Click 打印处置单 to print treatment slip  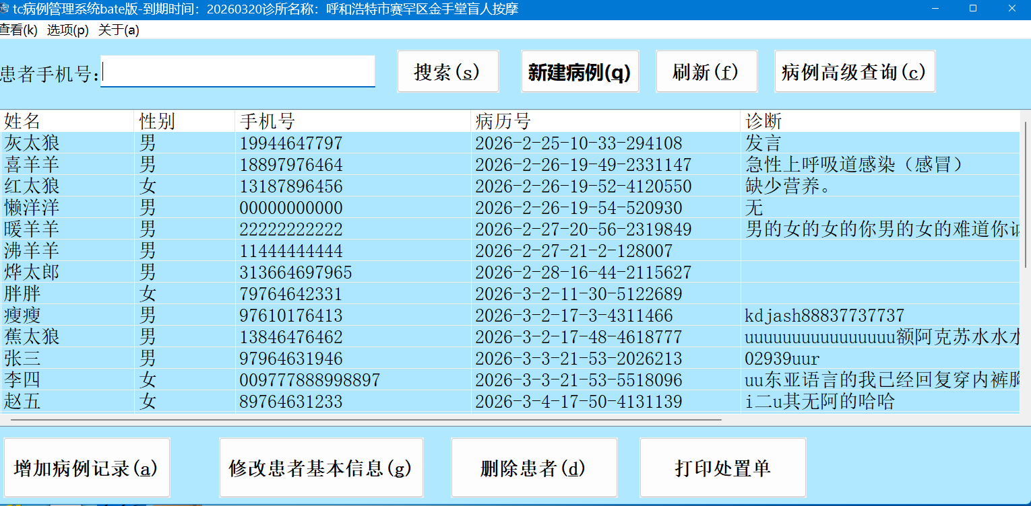click(722, 467)
